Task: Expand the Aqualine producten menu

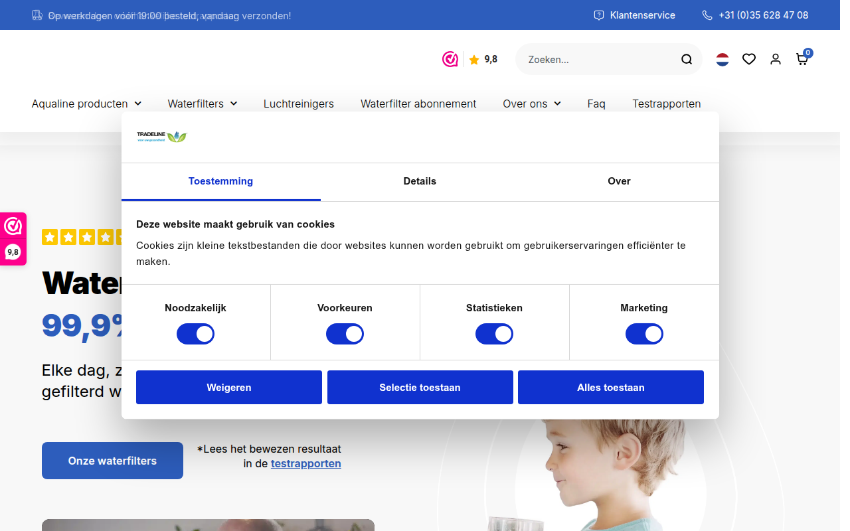Action: [86, 104]
